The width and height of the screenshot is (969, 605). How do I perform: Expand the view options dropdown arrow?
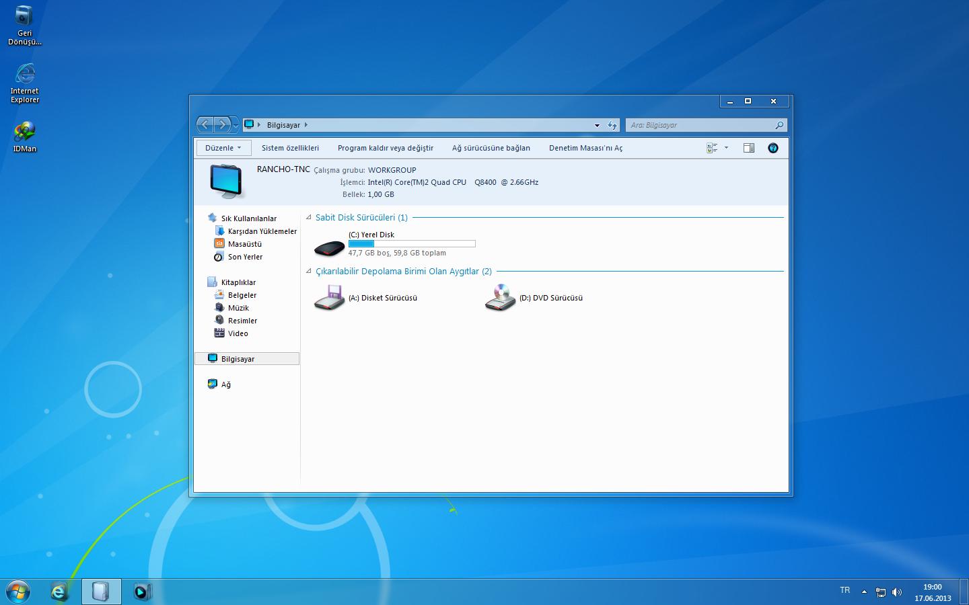[726, 148]
